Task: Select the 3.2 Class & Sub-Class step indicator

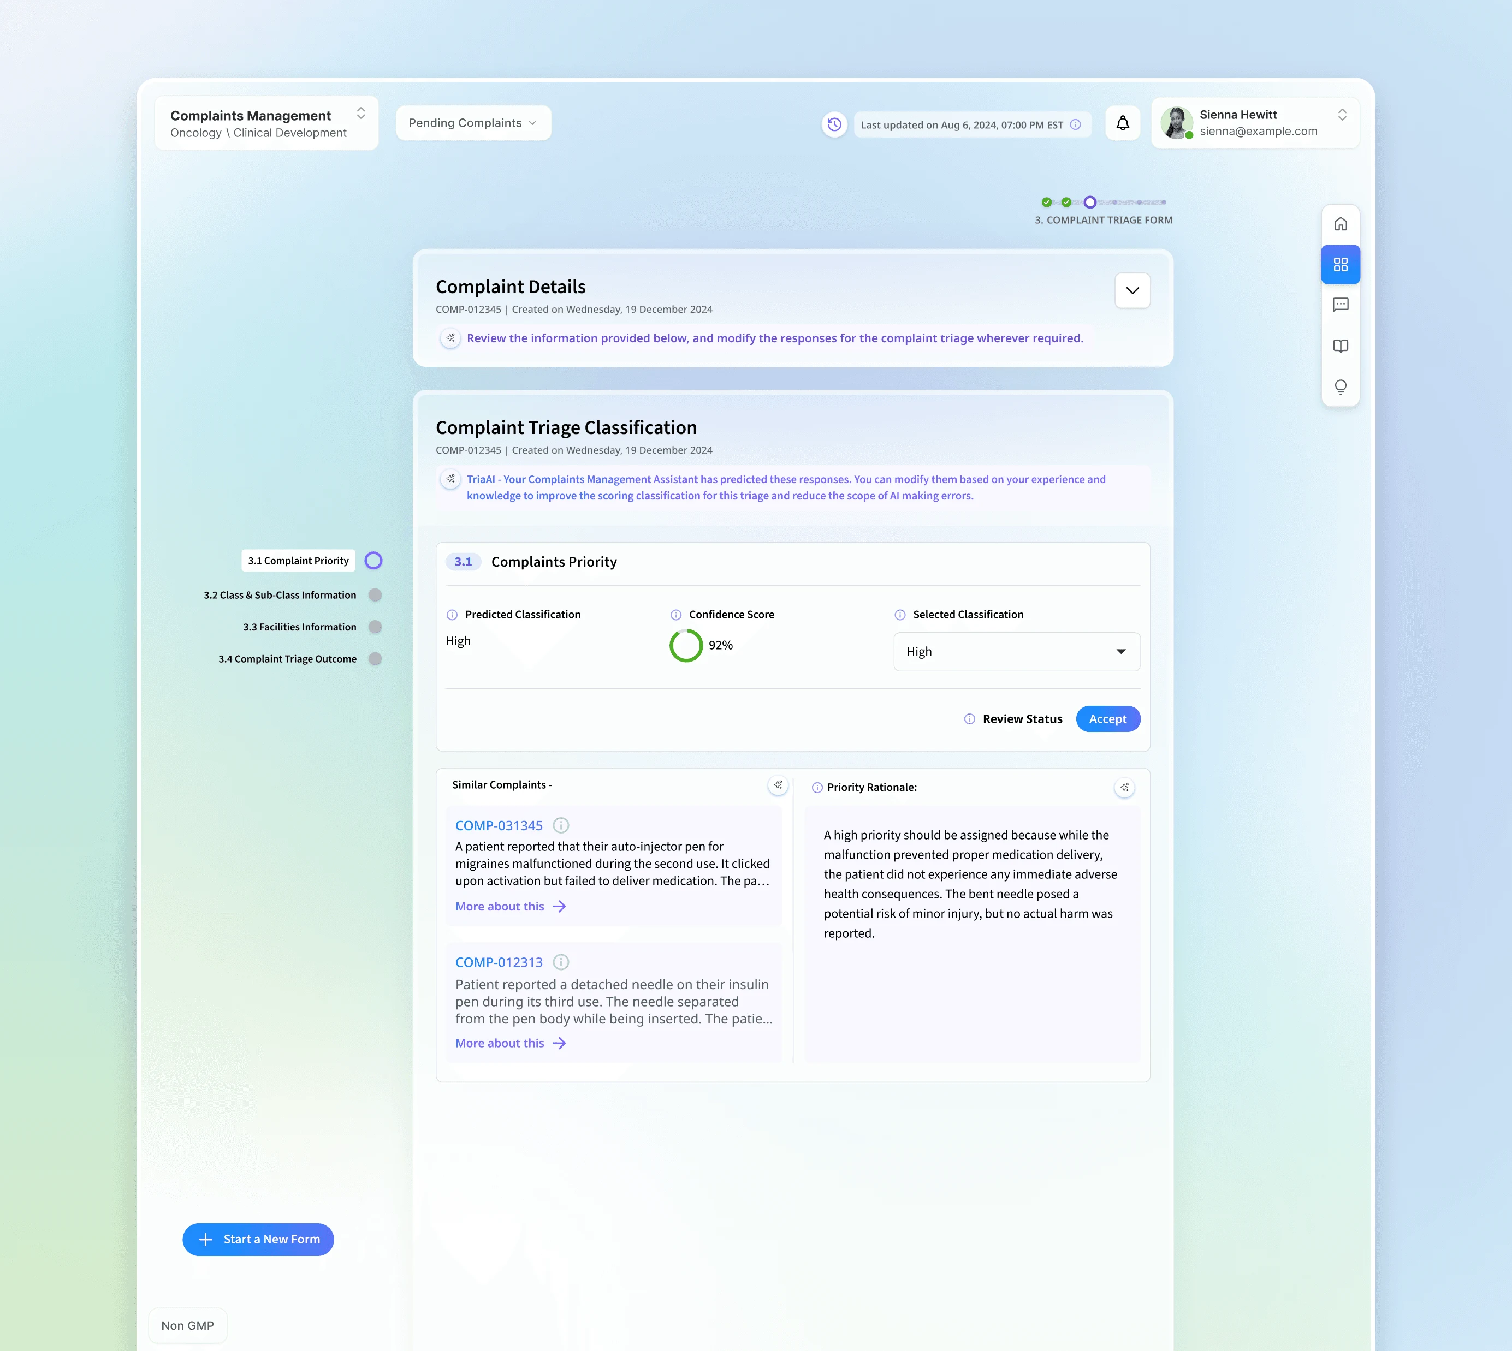Action: pos(375,596)
